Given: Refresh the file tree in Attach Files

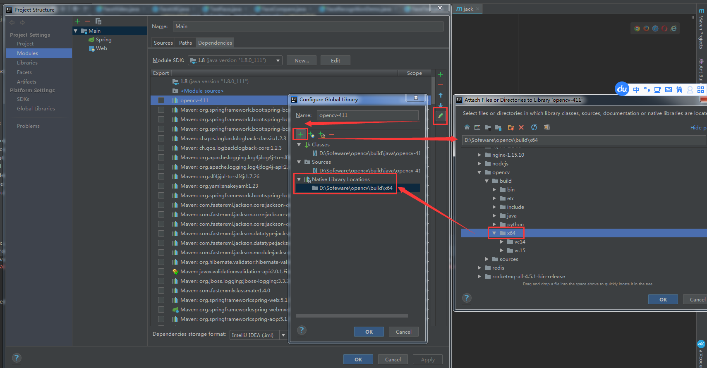Looking at the screenshot, I should 534,127.
